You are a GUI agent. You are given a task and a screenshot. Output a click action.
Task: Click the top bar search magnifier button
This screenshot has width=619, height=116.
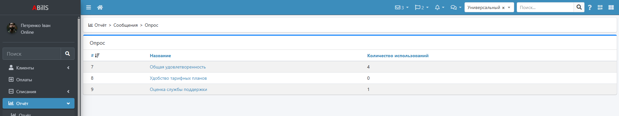[x=579, y=7]
